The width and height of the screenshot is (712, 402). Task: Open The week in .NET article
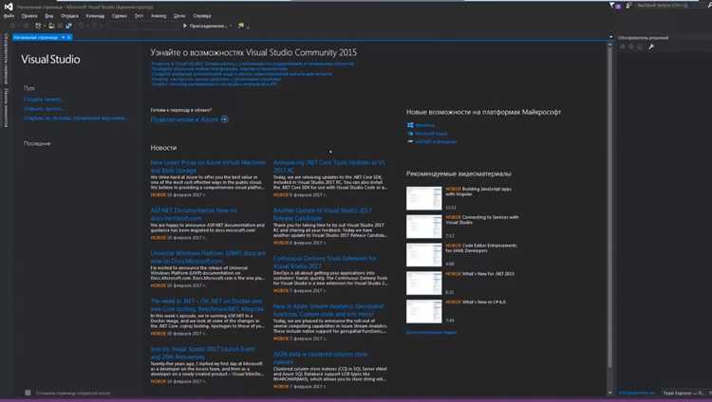tap(207, 305)
